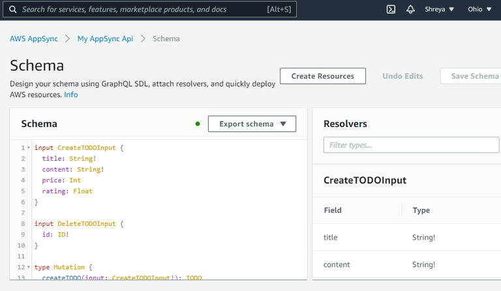Screen dimensions: 501x291
Task: Open the Info link
Action: tap(70, 94)
